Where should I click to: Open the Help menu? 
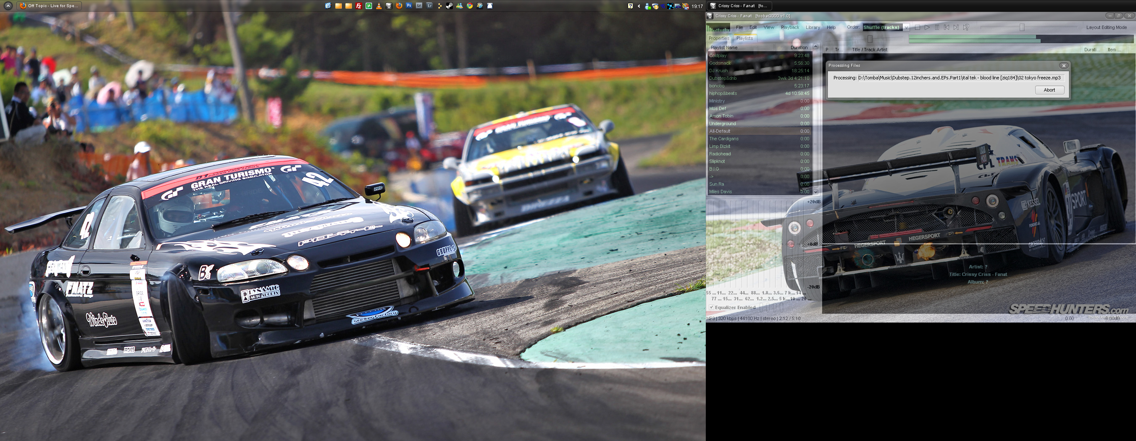(x=831, y=27)
